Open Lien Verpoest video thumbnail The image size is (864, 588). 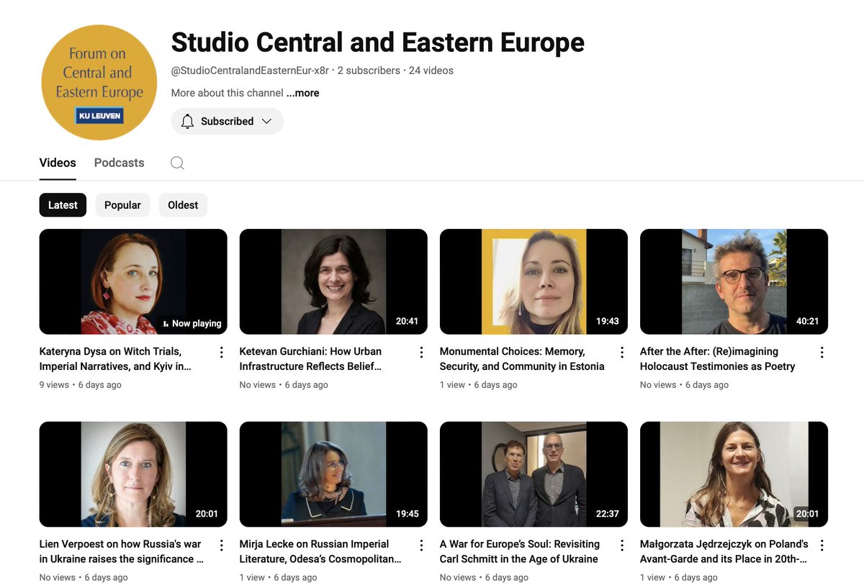(133, 474)
